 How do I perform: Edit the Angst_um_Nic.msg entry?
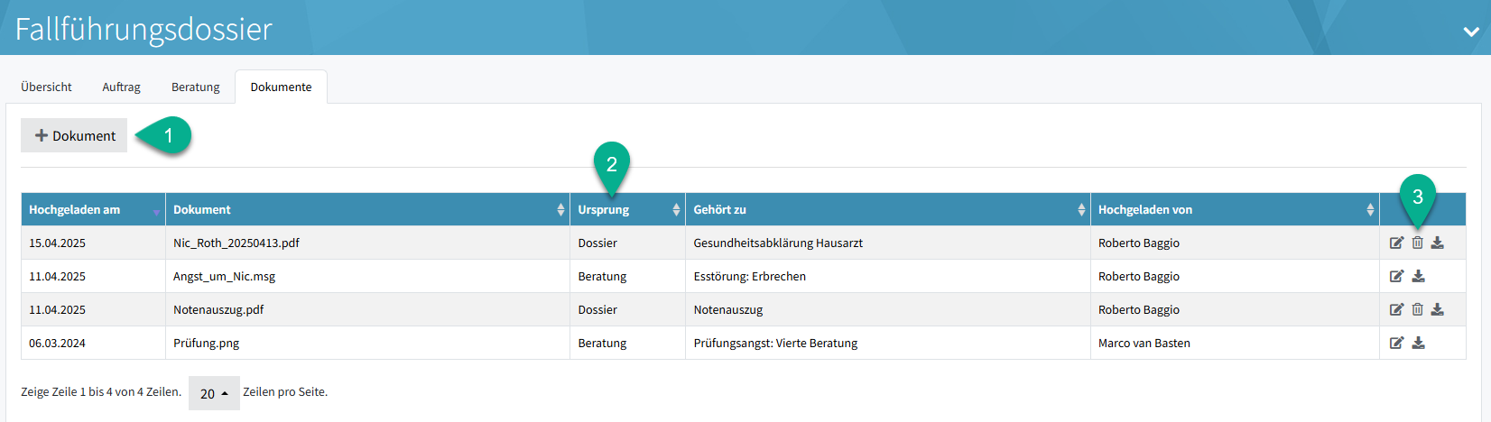(x=1396, y=276)
